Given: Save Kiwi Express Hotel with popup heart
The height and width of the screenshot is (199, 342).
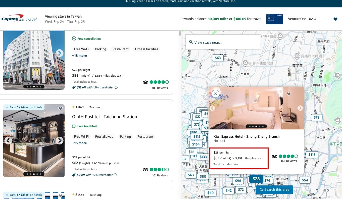Looking at the screenshot, I should [289, 94].
